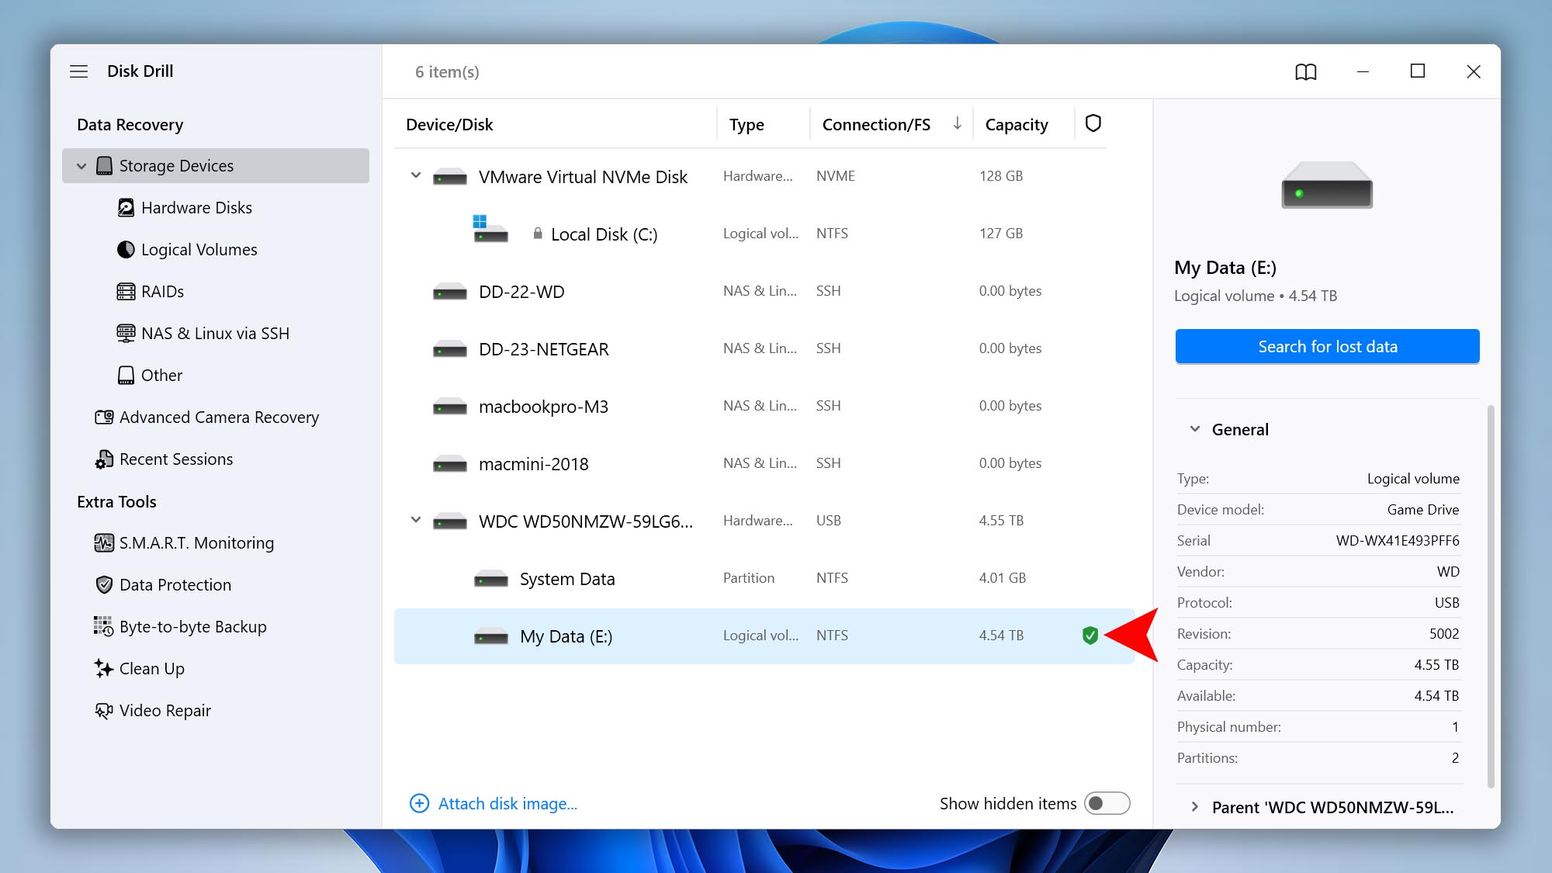Select the macmini-2018 device
The height and width of the screenshot is (873, 1552).
point(534,464)
